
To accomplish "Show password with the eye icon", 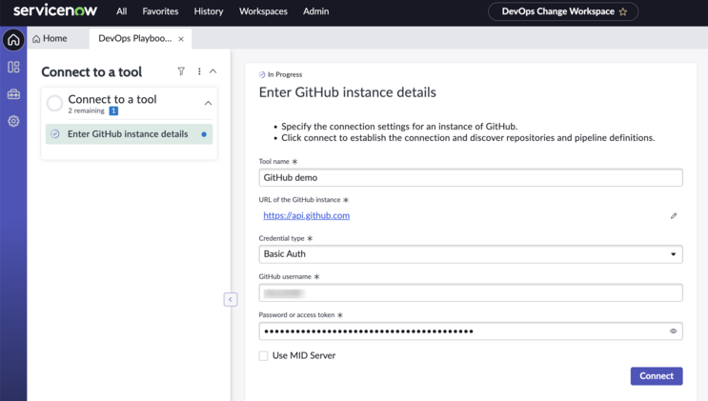I will (674, 331).
